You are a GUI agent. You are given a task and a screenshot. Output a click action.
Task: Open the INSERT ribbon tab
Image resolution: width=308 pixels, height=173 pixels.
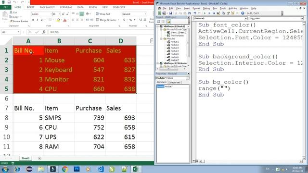30,7
